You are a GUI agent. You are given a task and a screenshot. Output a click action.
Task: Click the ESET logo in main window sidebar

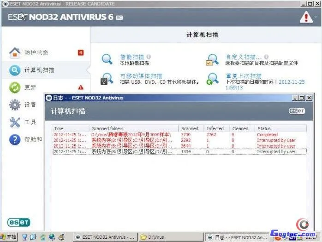click(x=19, y=222)
